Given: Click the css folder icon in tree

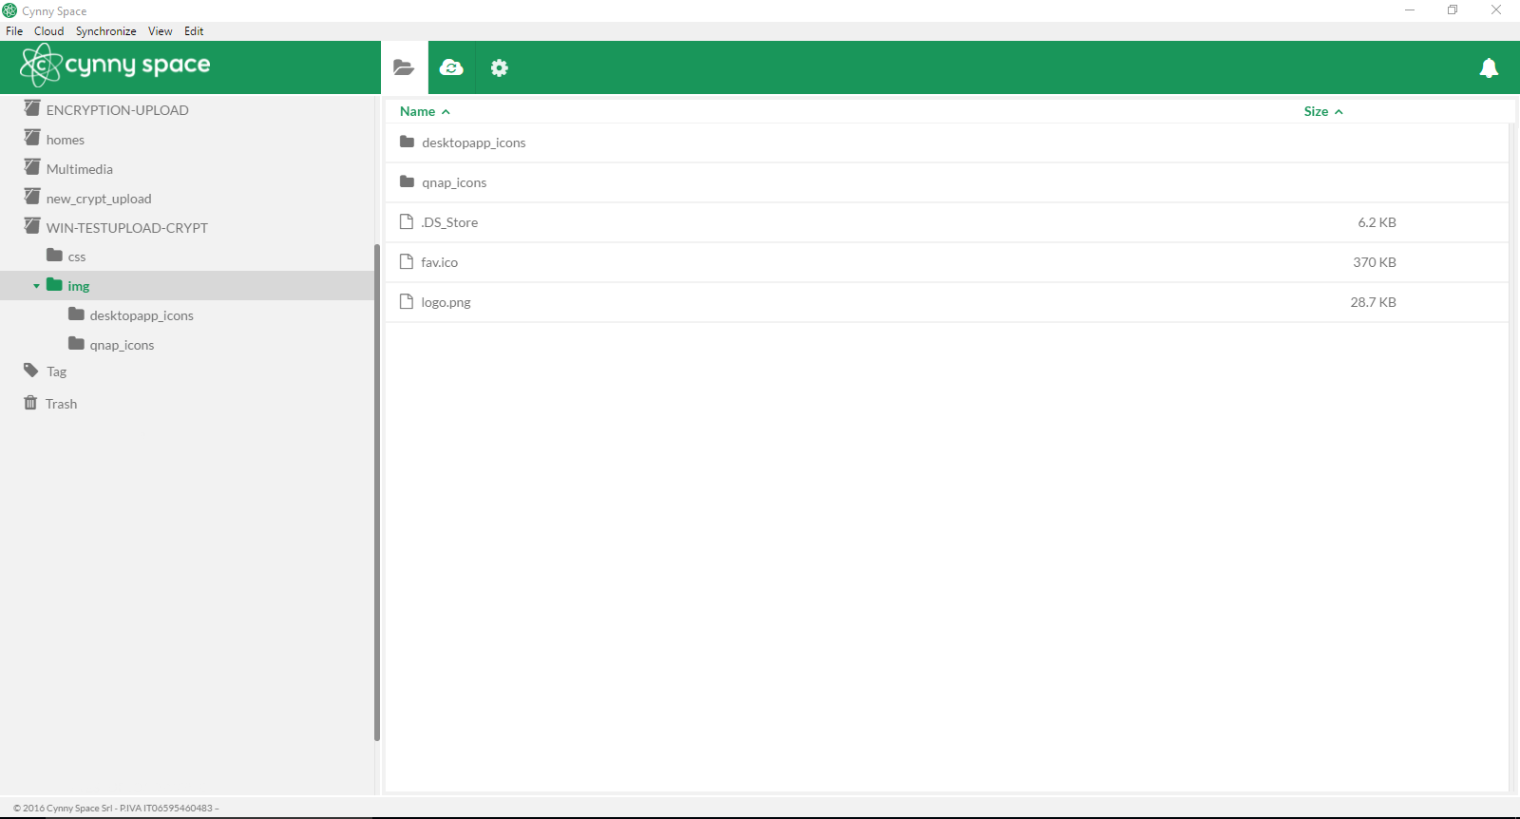Looking at the screenshot, I should click(x=54, y=256).
